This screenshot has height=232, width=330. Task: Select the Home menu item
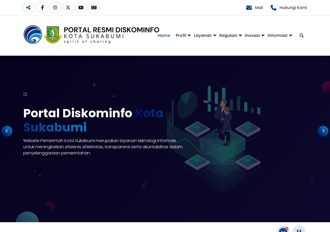click(164, 36)
